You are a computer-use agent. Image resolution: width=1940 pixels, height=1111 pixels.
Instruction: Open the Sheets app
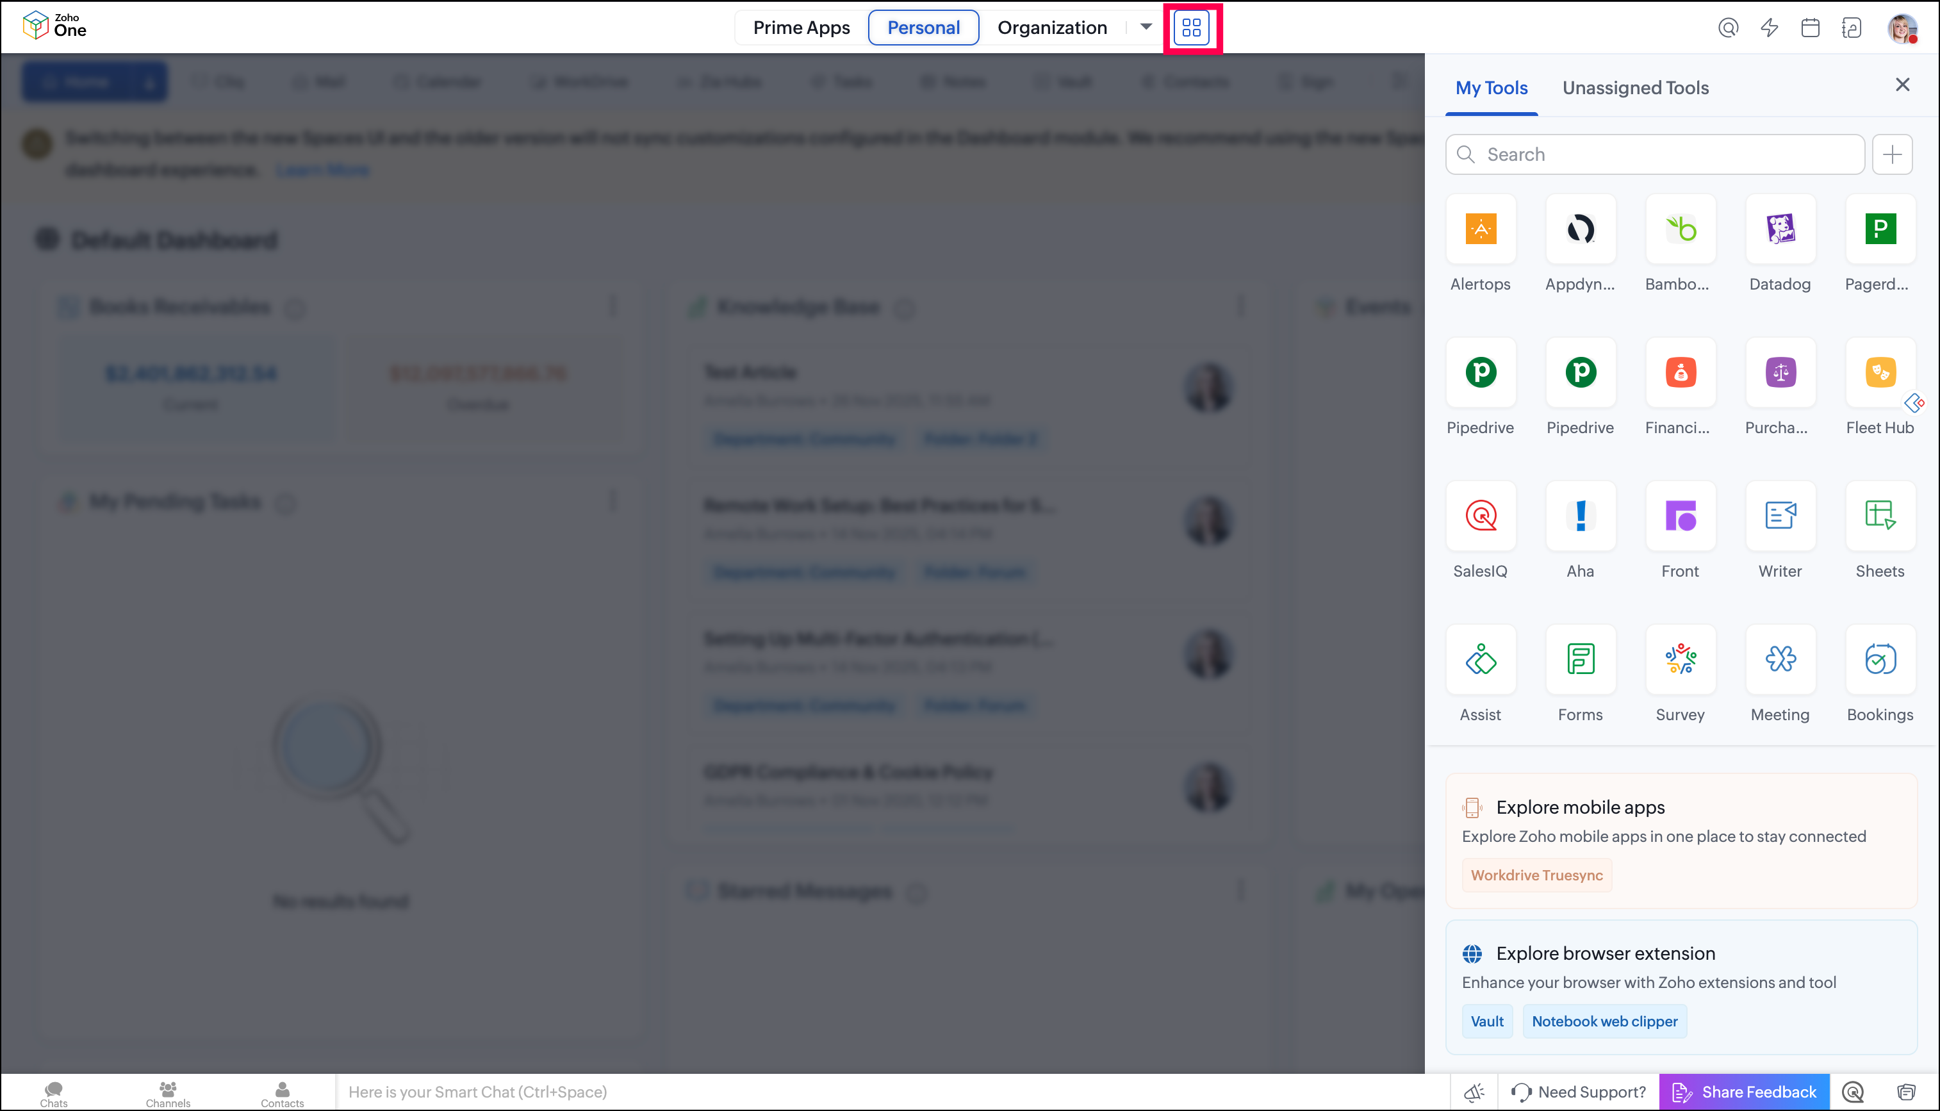point(1880,516)
